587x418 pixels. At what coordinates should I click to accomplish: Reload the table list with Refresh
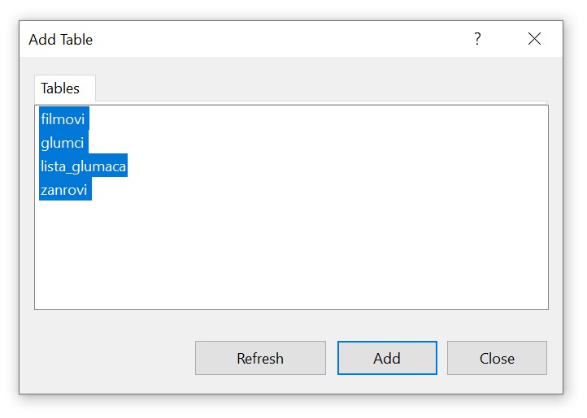pyautogui.click(x=260, y=358)
